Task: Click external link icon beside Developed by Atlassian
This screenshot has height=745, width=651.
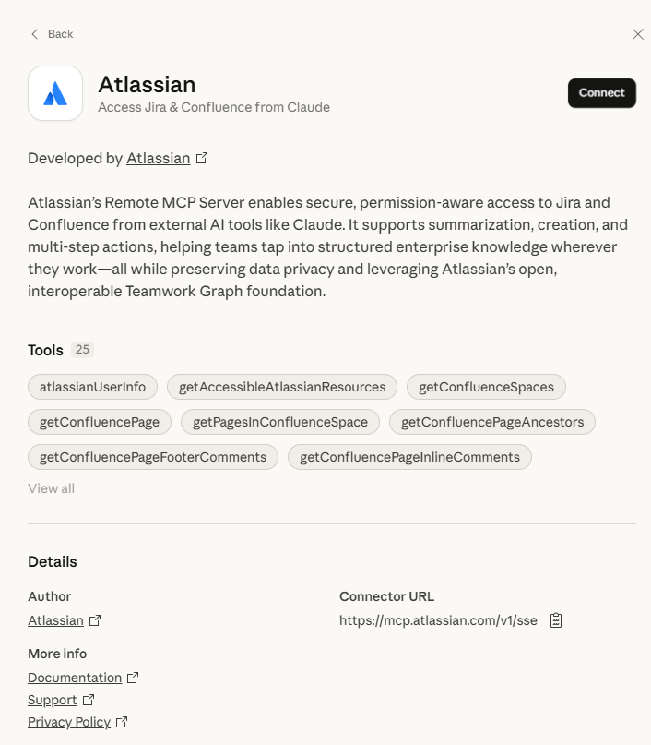Action: [x=203, y=158]
